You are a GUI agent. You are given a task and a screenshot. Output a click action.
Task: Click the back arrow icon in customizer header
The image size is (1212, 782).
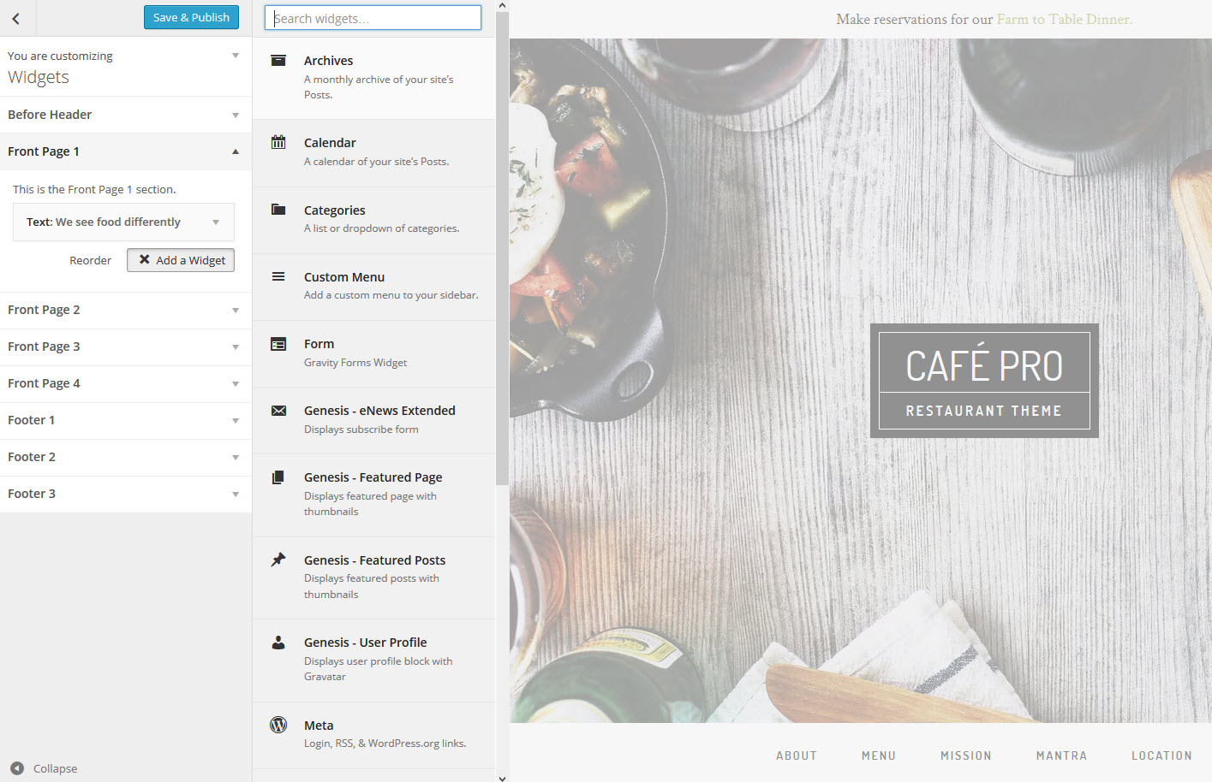[15, 18]
